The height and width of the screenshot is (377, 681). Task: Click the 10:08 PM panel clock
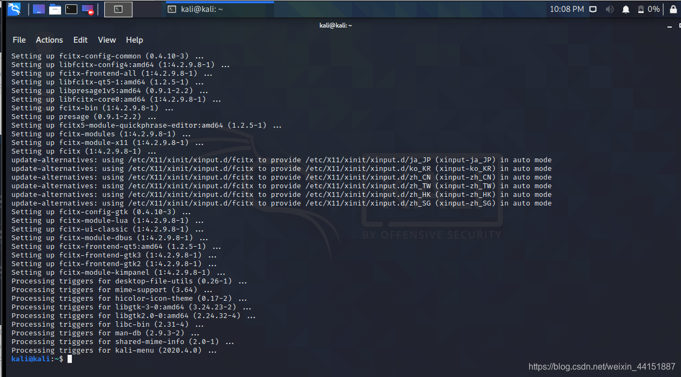(567, 9)
